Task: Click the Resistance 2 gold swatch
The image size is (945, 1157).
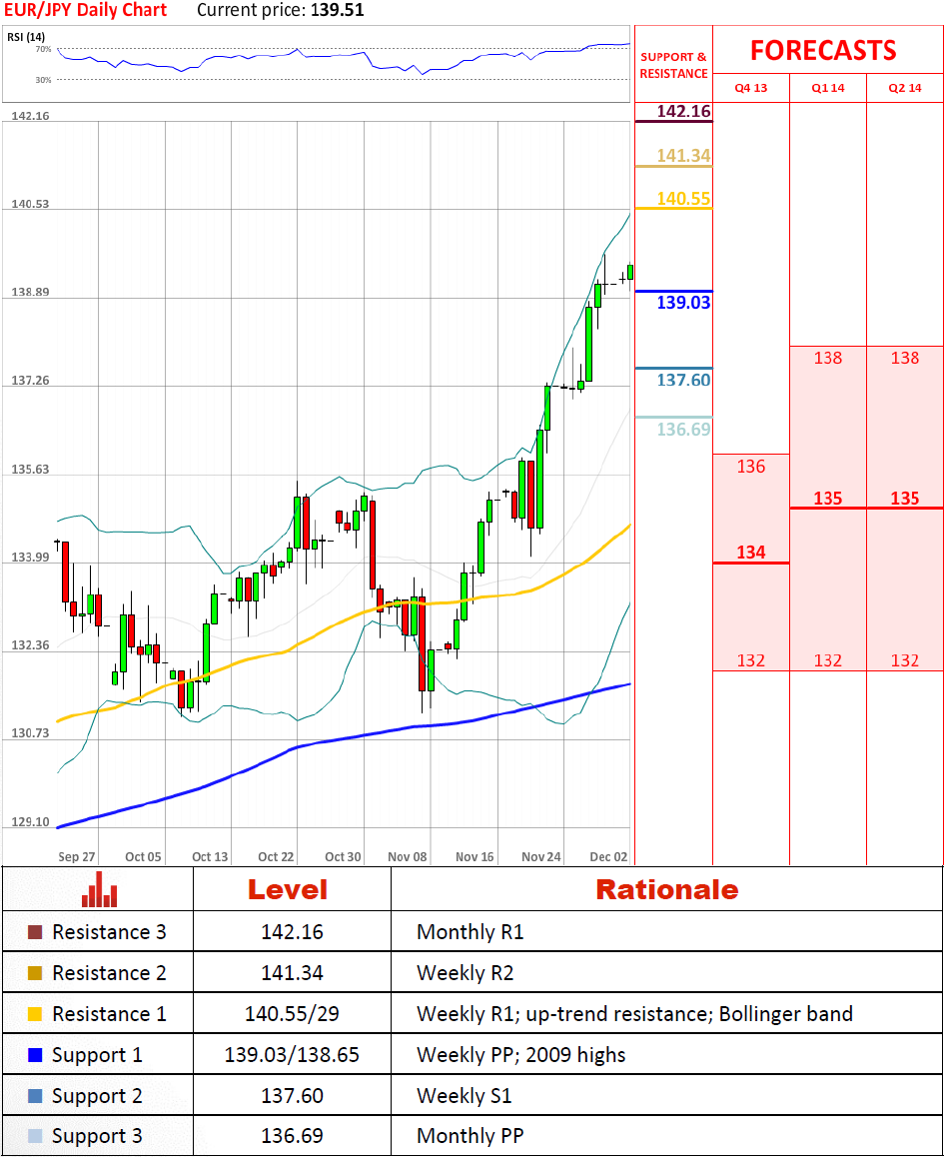Action: [35, 973]
